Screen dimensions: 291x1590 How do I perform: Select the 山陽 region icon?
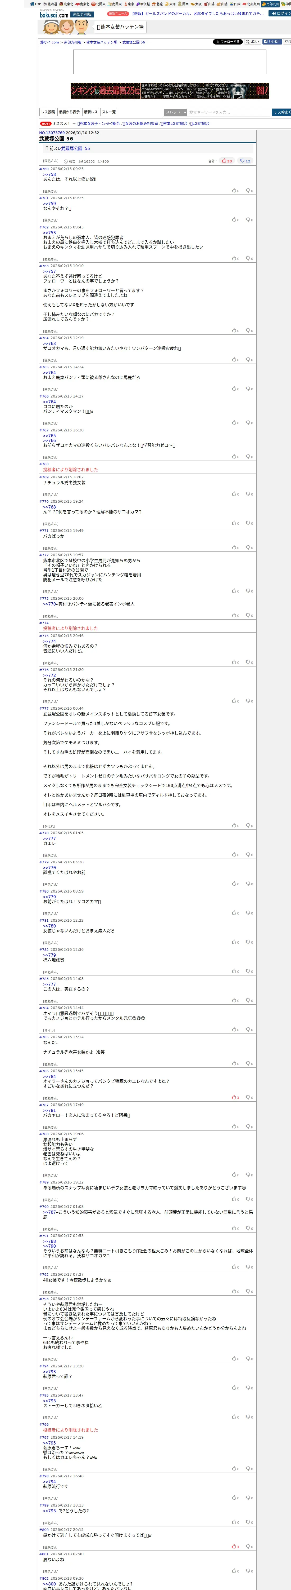click(x=209, y=4)
